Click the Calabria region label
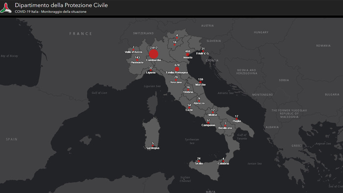Screen dimensions: 343x193 pyautogui.click(x=223, y=164)
